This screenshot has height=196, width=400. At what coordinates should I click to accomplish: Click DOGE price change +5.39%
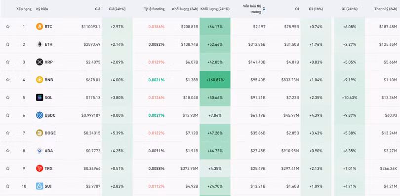pyautogui.click(x=117, y=133)
